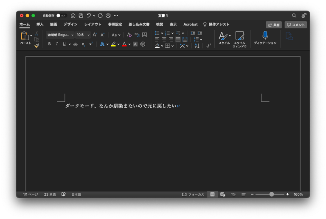The width and height of the screenshot is (326, 219).
Task: Toggle Italic formatting
Action: (56, 44)
